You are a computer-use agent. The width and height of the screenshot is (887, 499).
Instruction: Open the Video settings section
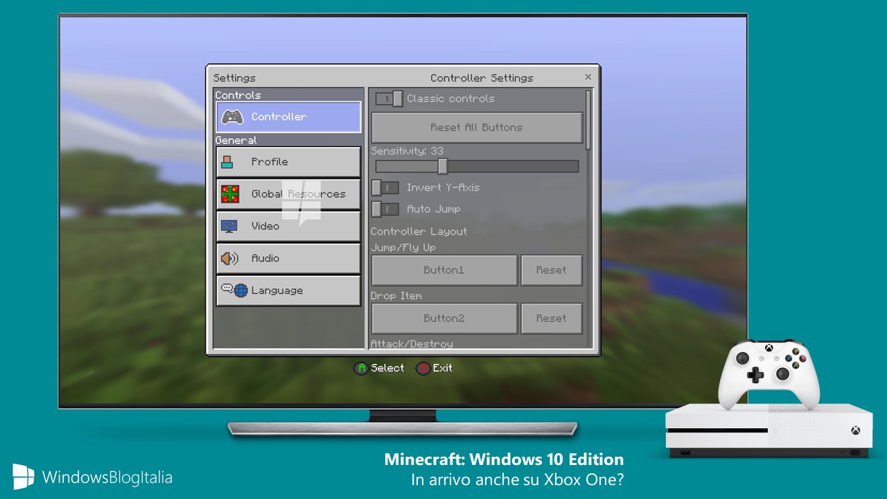pyautogui.click(x=288, y=226)
